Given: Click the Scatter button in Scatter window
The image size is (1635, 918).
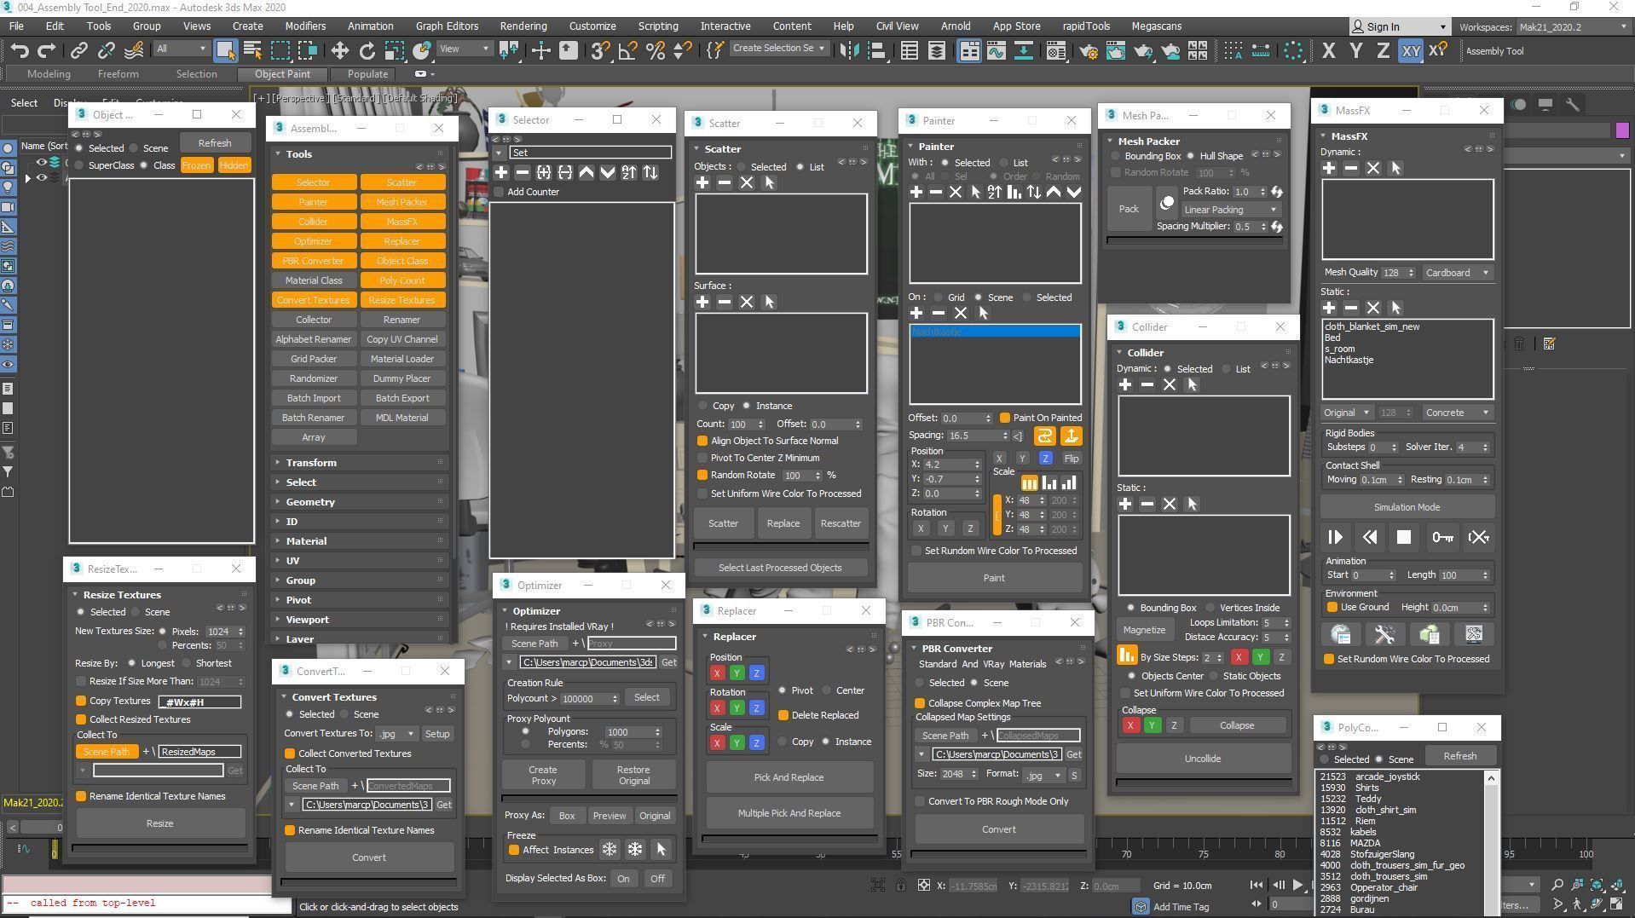Looking at the screenshot, I should click(x=723, y=523).
